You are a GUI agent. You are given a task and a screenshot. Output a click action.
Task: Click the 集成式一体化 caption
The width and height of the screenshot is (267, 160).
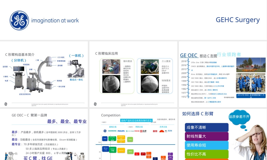(76, 80)
